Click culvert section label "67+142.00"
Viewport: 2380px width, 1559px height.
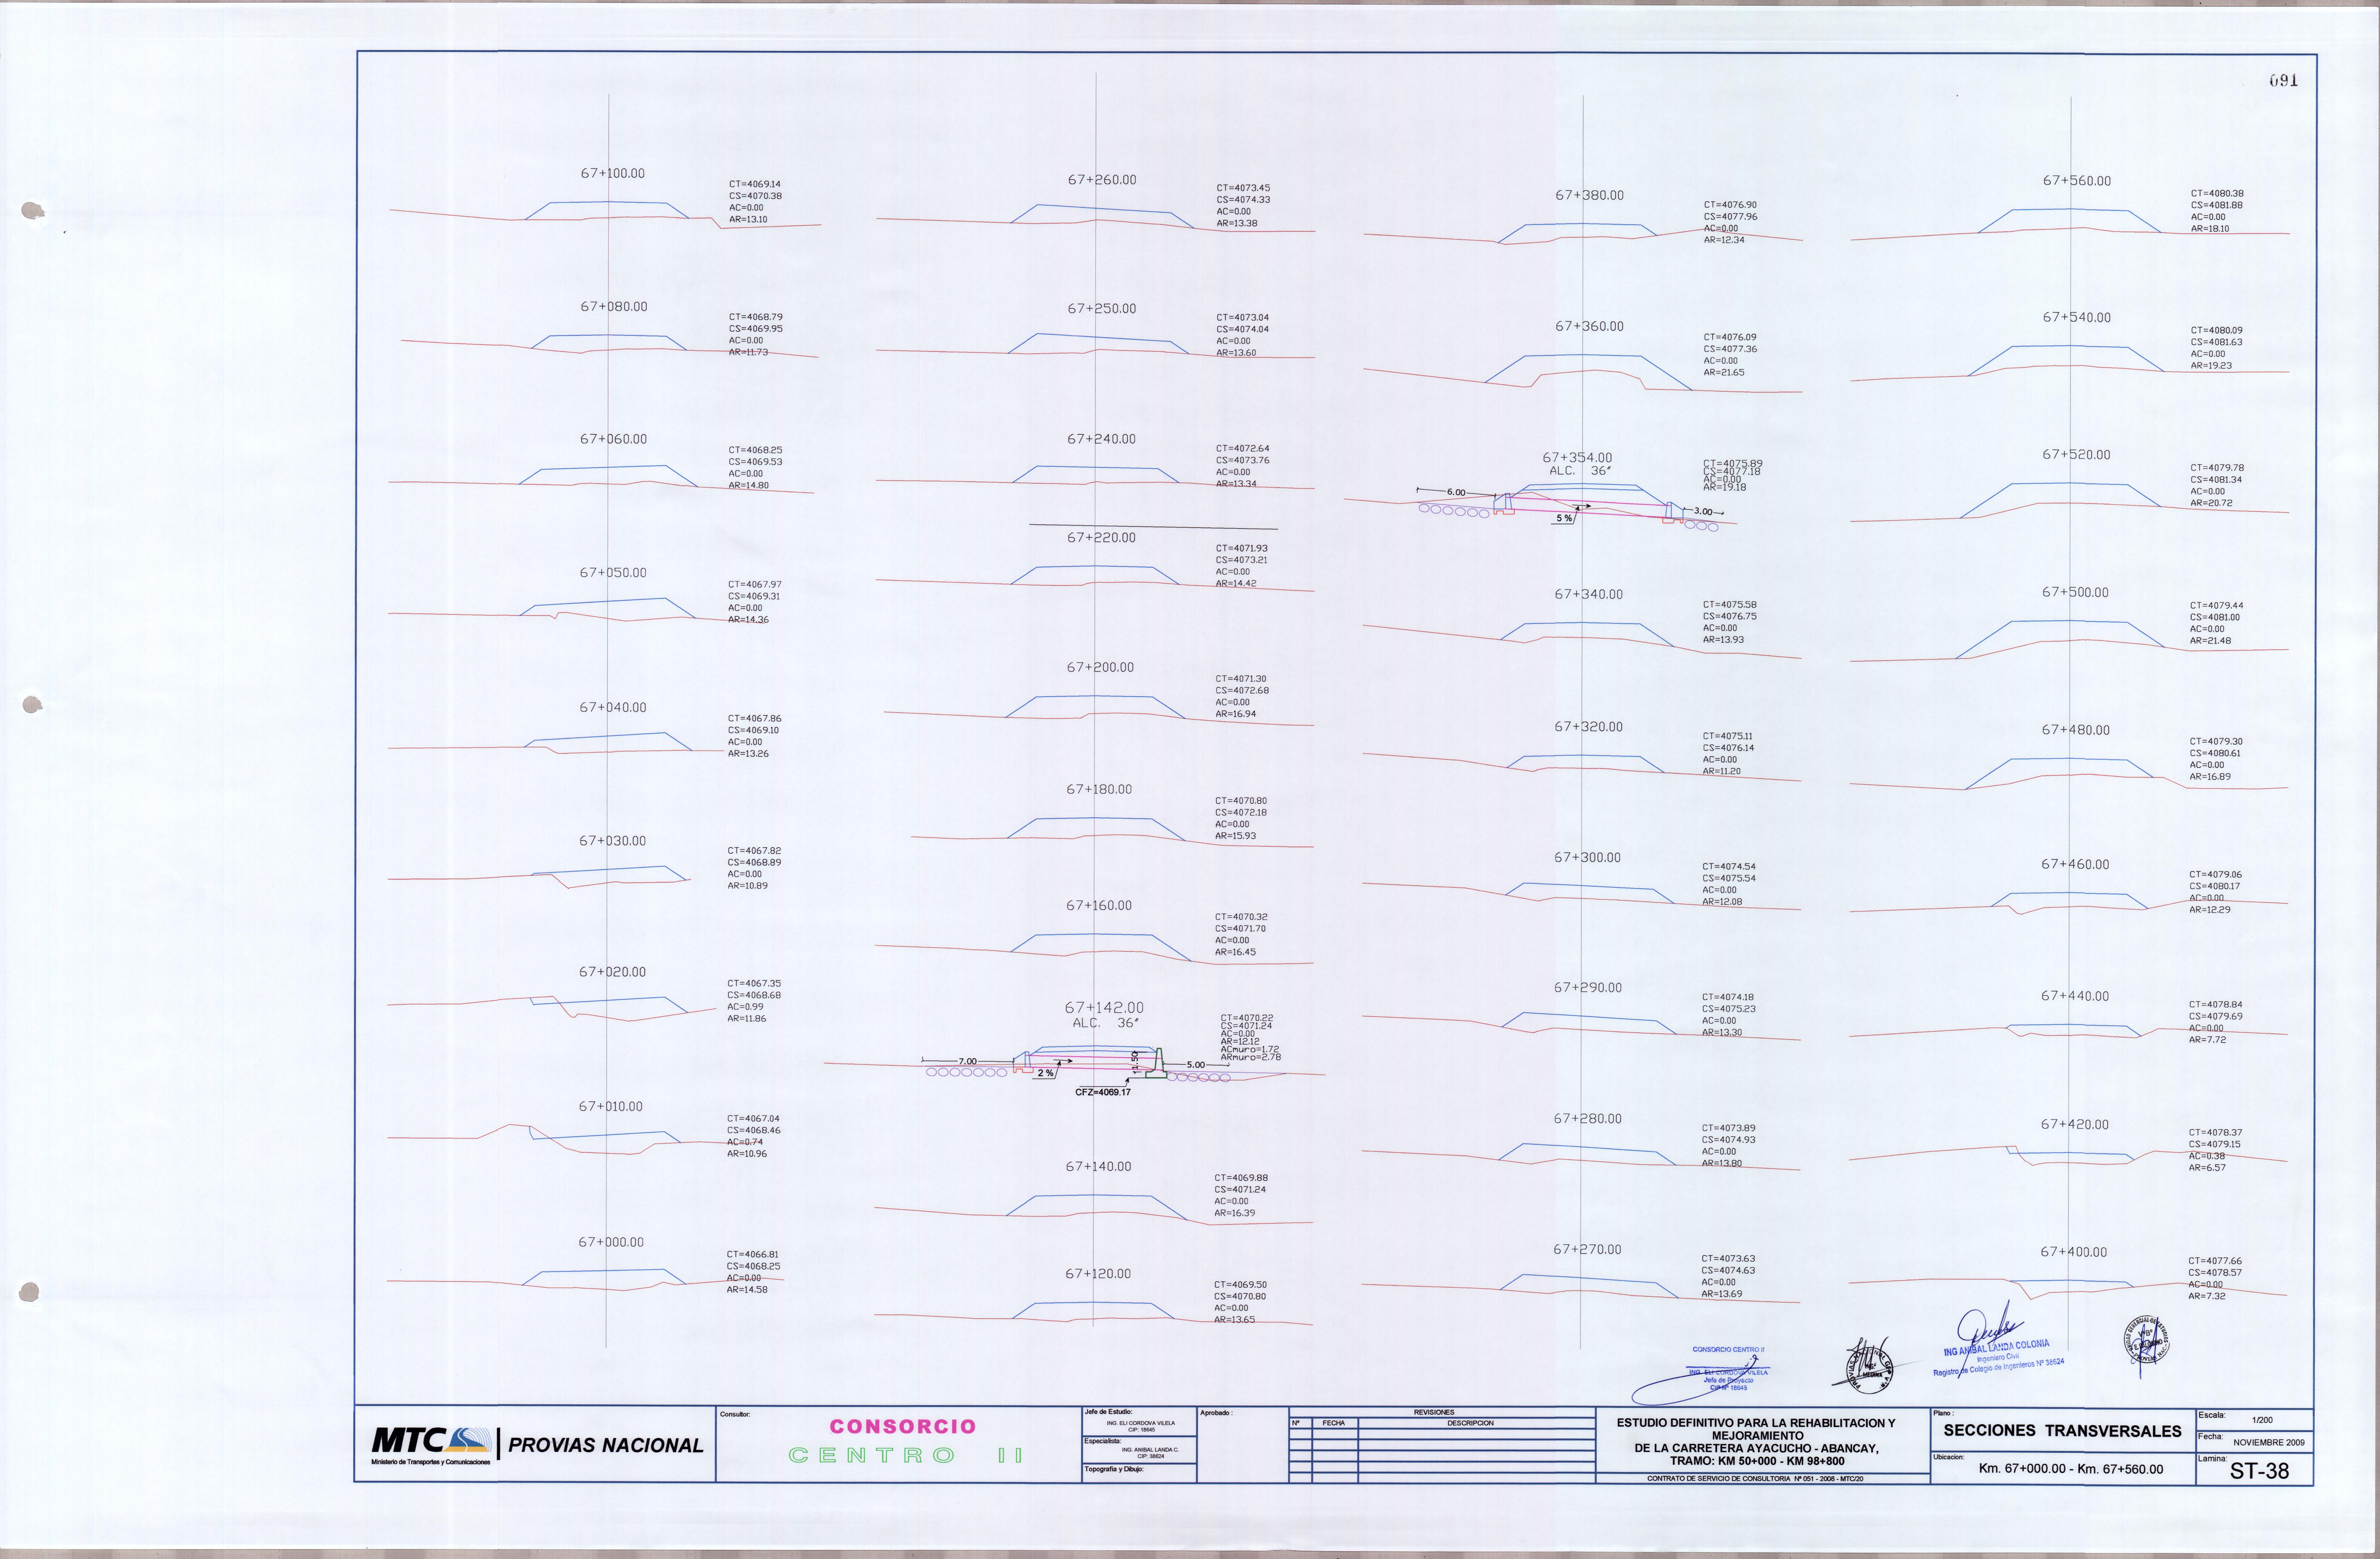pos(1104,1008)
